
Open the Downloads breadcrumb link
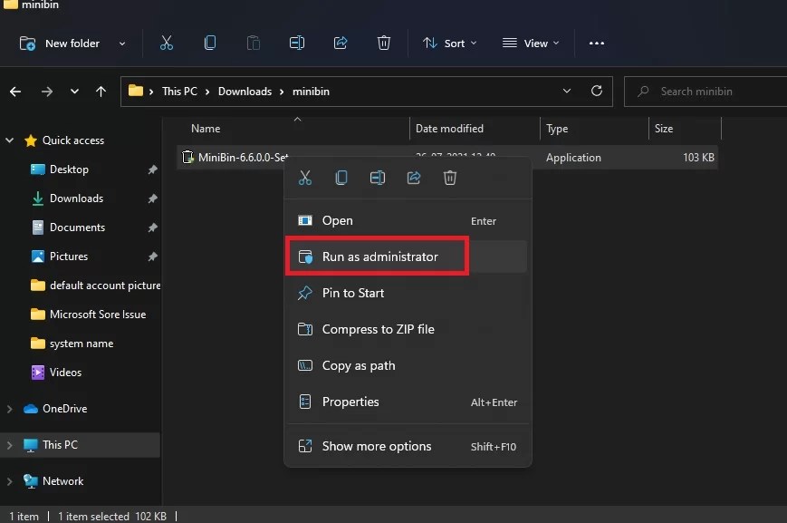[245, 91]
